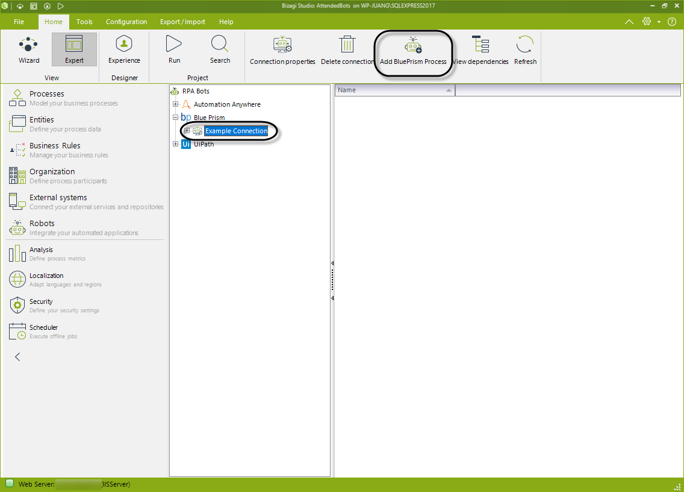This screenshot has height=492, width=684.
Task: Collapse the module sidebar with the left chevron
Action: point(17,357)
